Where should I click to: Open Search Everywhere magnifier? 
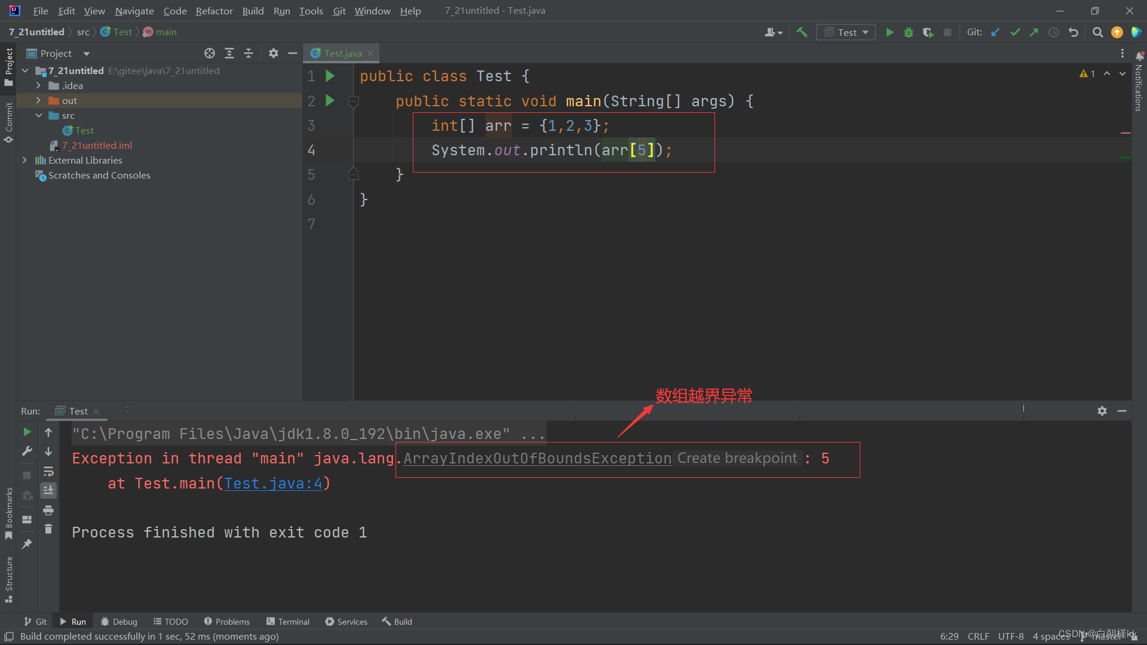coord(1097,32)
